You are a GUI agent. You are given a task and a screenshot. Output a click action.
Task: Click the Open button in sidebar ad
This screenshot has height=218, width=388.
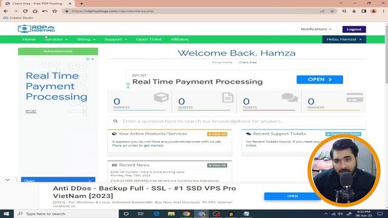pos(58,180)
